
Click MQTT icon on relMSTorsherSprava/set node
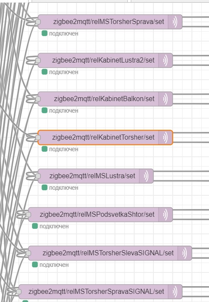175,22
